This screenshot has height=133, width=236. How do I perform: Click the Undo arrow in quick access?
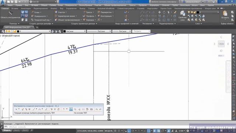pyautogui.click(x=20, y=2)
